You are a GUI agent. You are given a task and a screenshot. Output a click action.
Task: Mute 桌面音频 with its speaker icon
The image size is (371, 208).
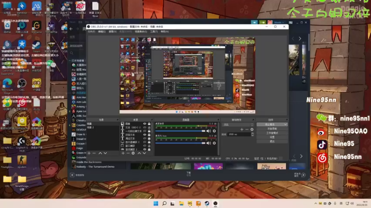pos(208,131)
